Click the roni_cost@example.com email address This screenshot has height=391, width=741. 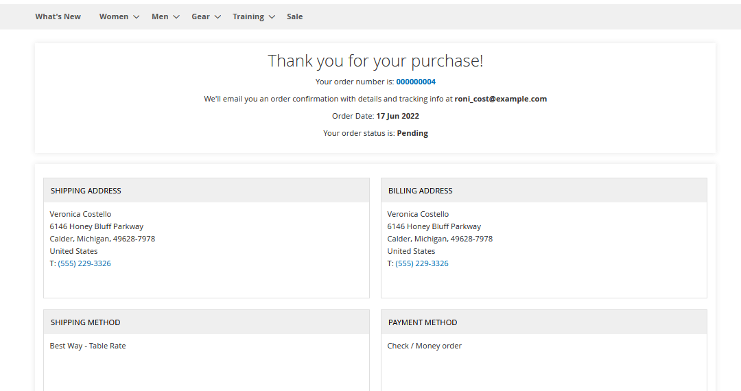tap(500, 99)
